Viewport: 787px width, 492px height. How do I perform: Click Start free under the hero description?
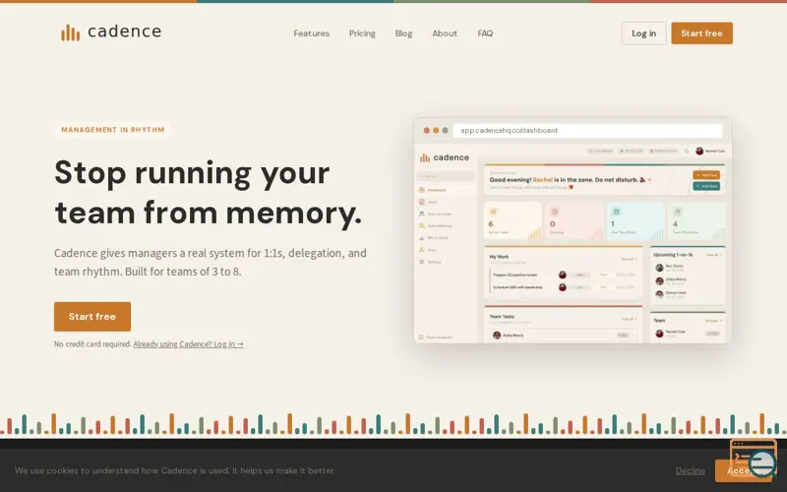(92, 316)
